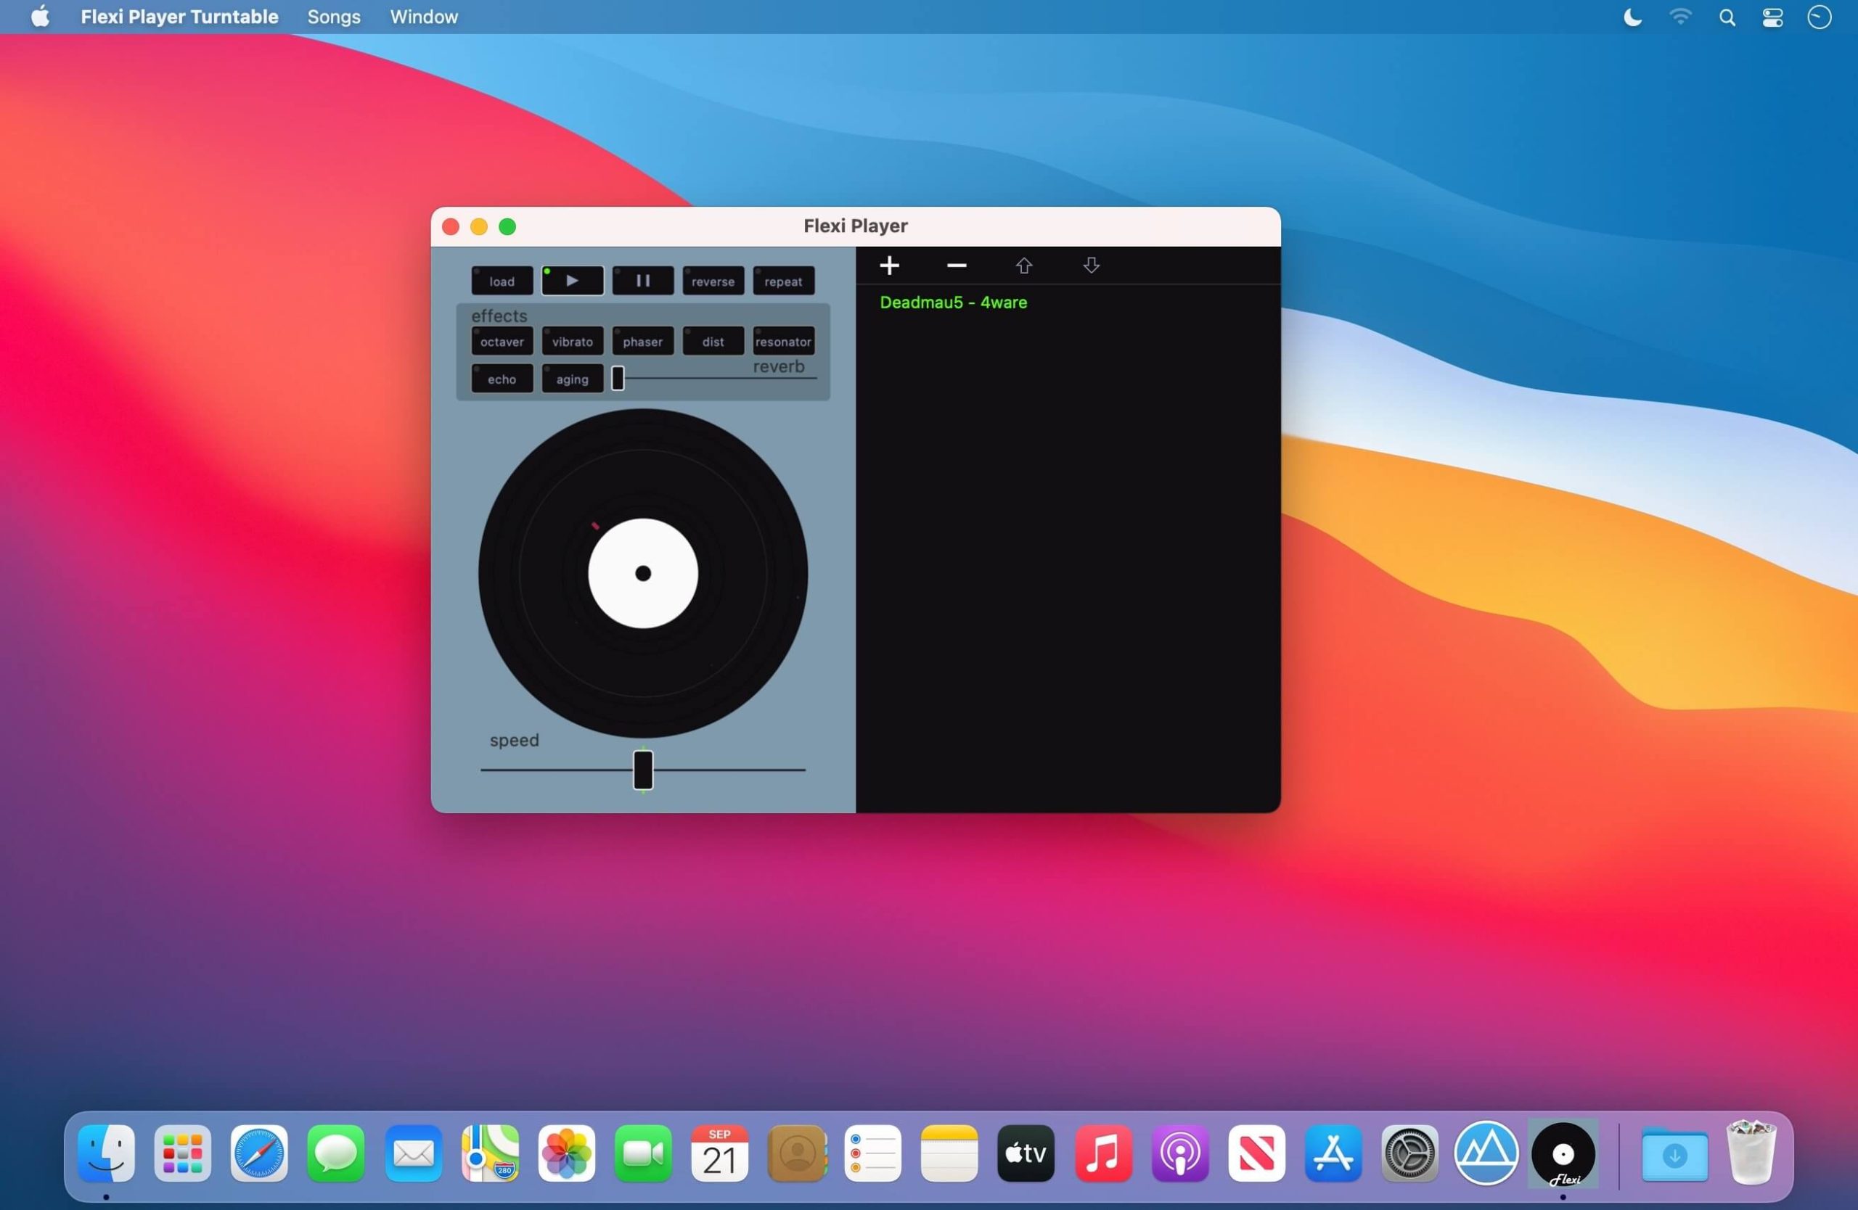Move song up with up-arrow icon

tap(1024, 266)
